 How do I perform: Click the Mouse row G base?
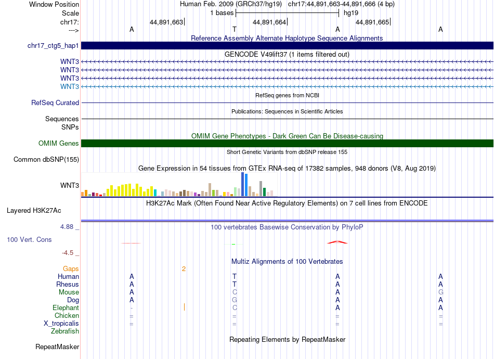click(x=441, y=292)
